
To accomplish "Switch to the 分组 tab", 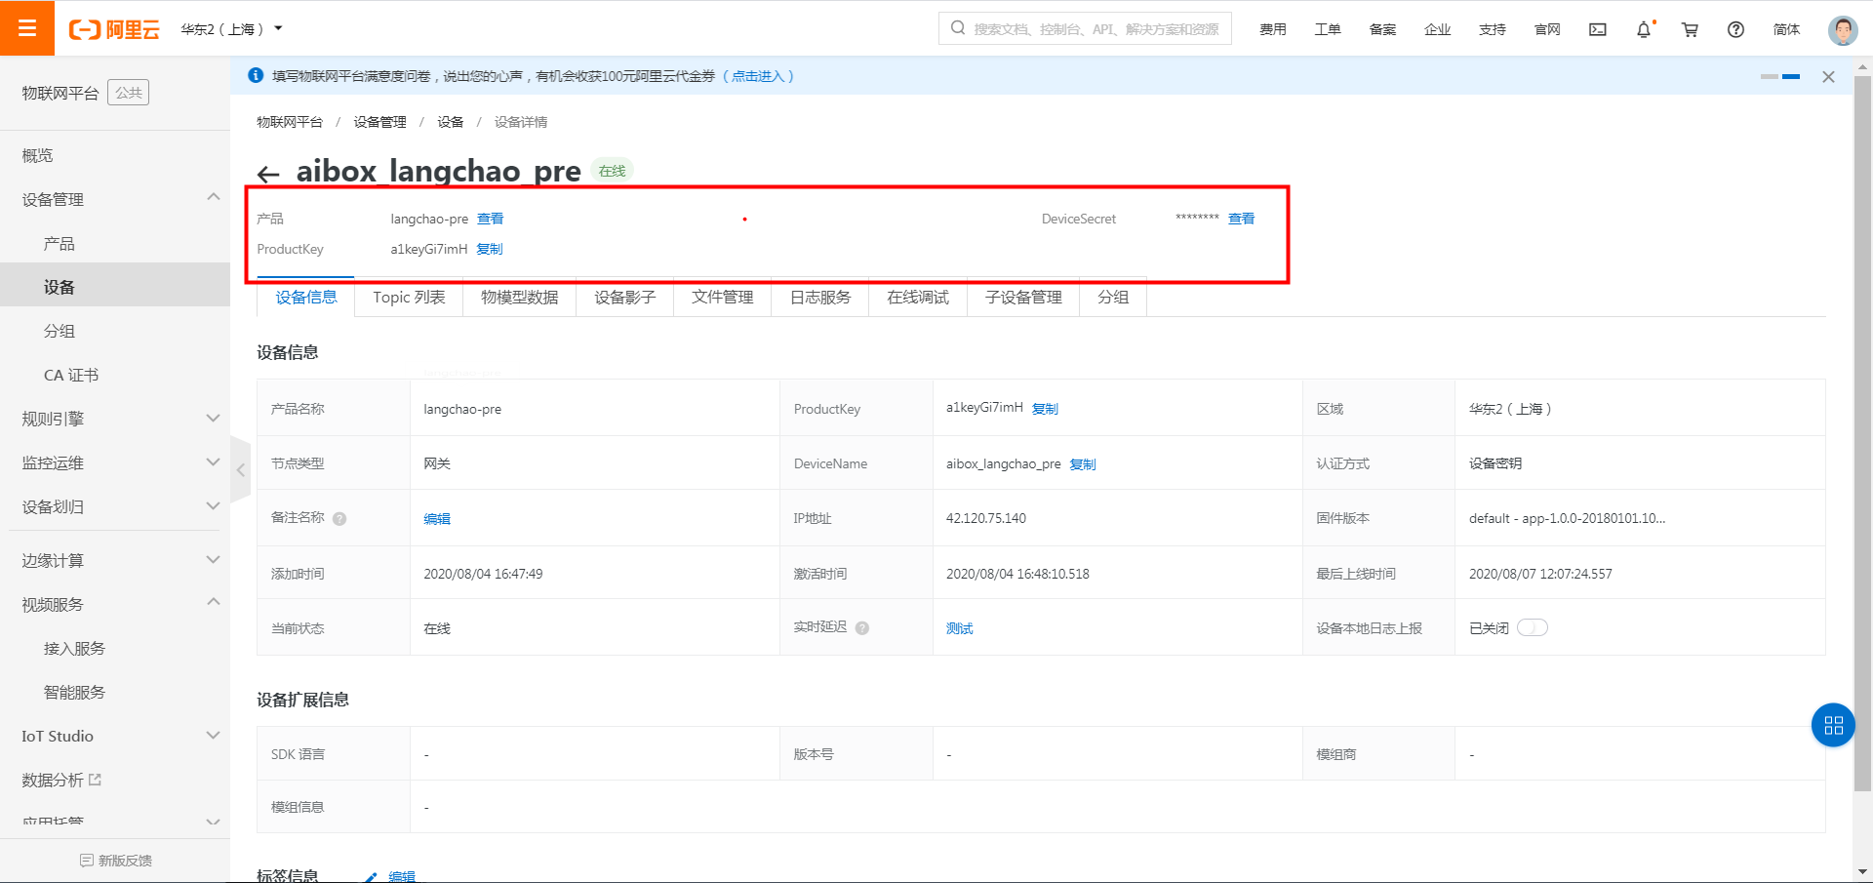I will point(1113,298).
